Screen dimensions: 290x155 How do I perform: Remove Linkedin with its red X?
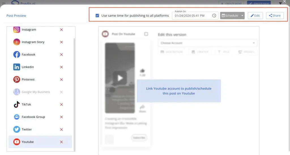point(61,67)
